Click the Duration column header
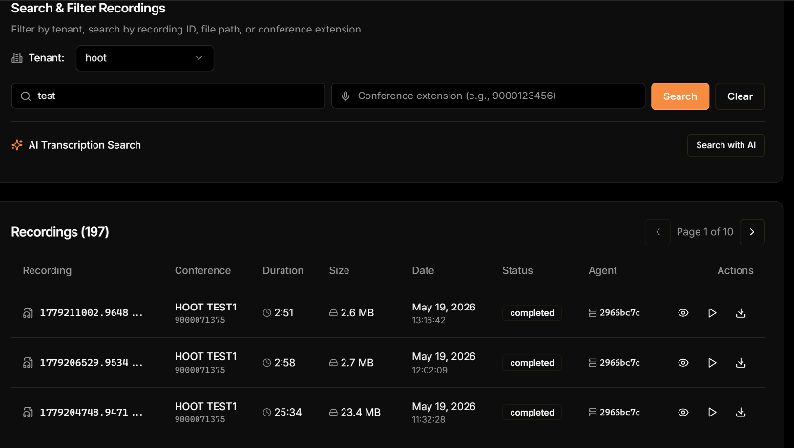Screen dimensions: 794x448 [x=282, y=270]
